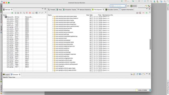Expand the com.android.settings folder
169x95 pixels.
tap(53, 34)
